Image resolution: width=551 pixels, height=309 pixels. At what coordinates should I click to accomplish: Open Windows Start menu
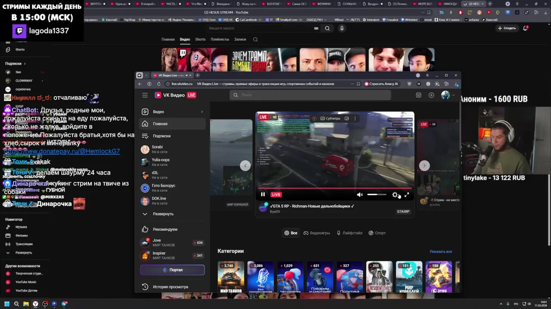[x=7, y=304]
